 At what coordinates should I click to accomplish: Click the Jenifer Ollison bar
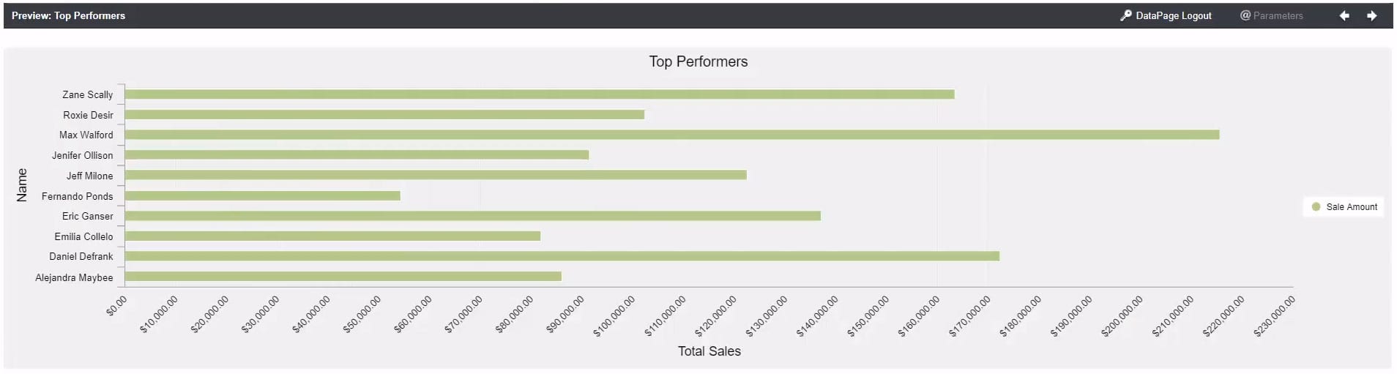(x=357, y=155)
